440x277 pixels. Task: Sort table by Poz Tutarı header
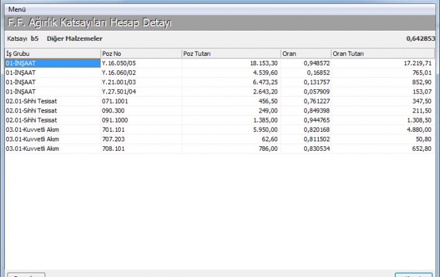click(x=230, y=54)
